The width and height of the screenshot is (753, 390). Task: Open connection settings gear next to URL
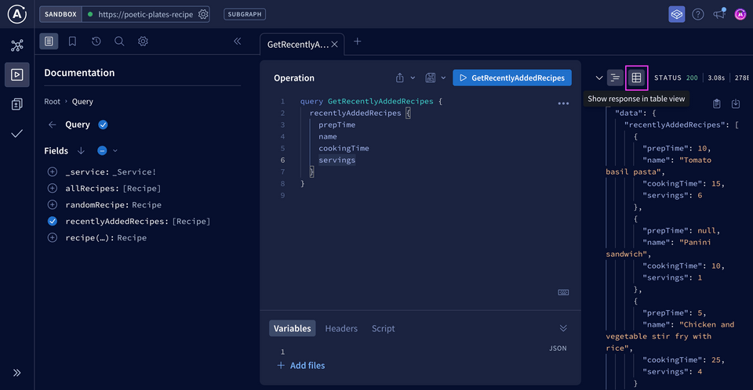tap(203, 14)
